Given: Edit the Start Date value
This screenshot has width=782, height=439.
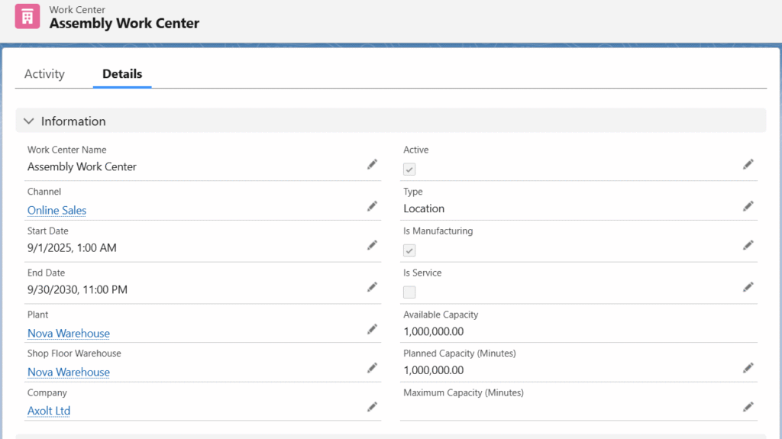Looking at the screenshot, I should [x=372, y=245].
